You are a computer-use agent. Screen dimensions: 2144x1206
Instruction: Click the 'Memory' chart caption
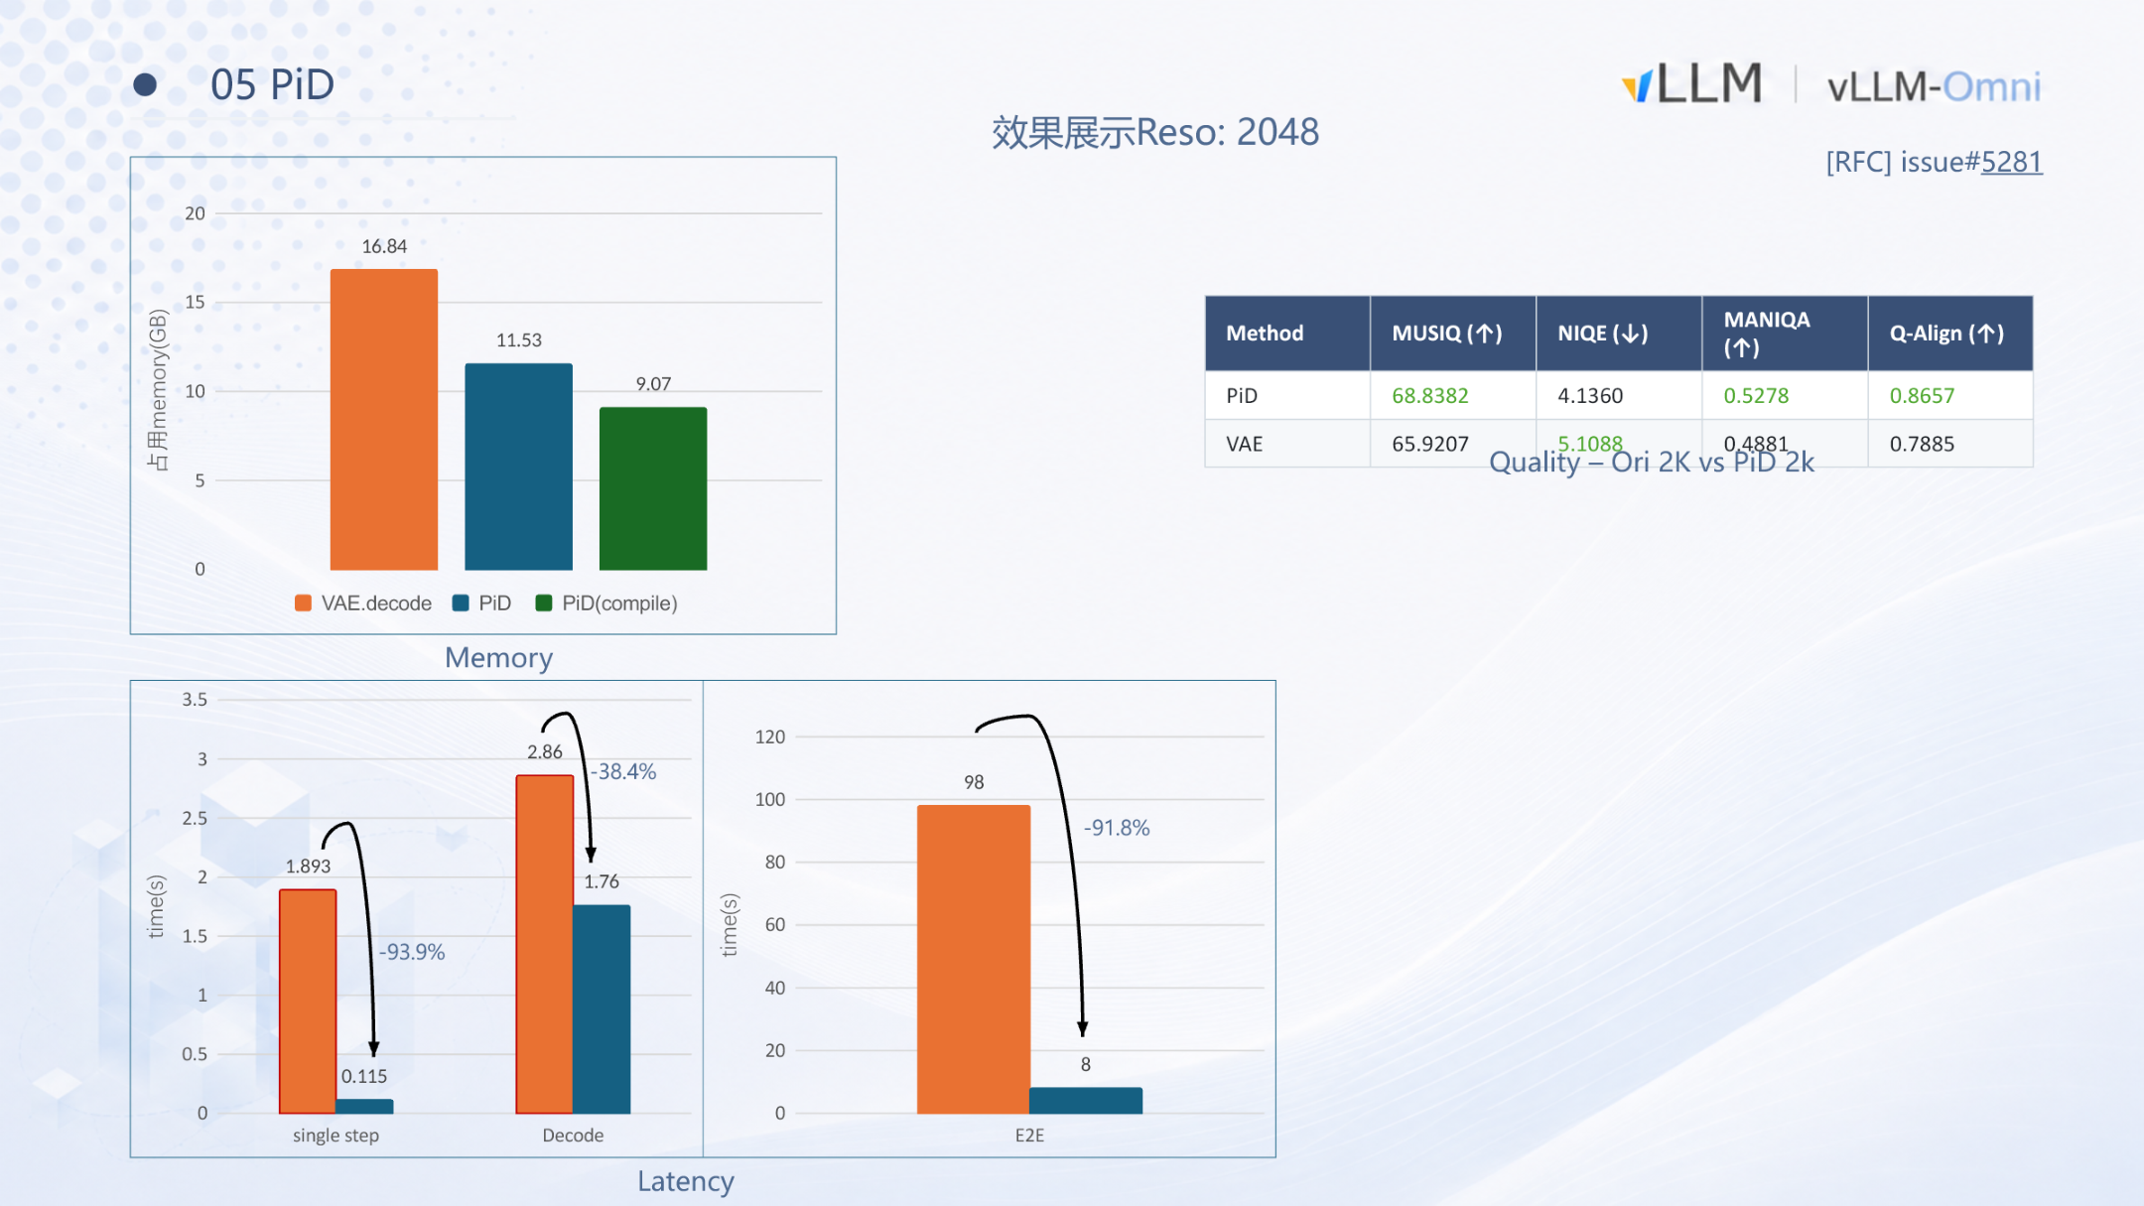pyautogui.click(x=498, y=658)
